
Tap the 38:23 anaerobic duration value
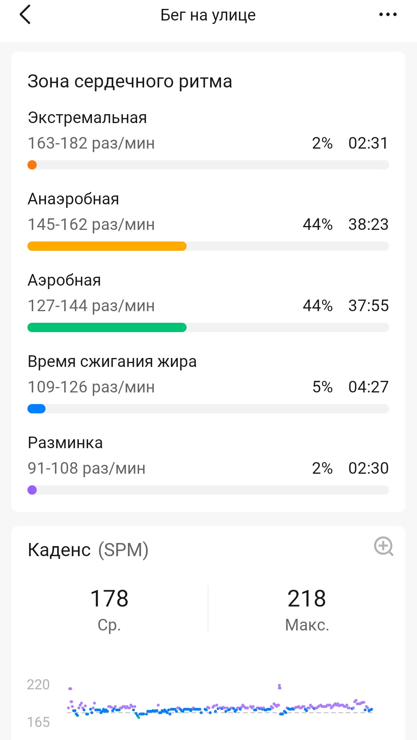368,224
